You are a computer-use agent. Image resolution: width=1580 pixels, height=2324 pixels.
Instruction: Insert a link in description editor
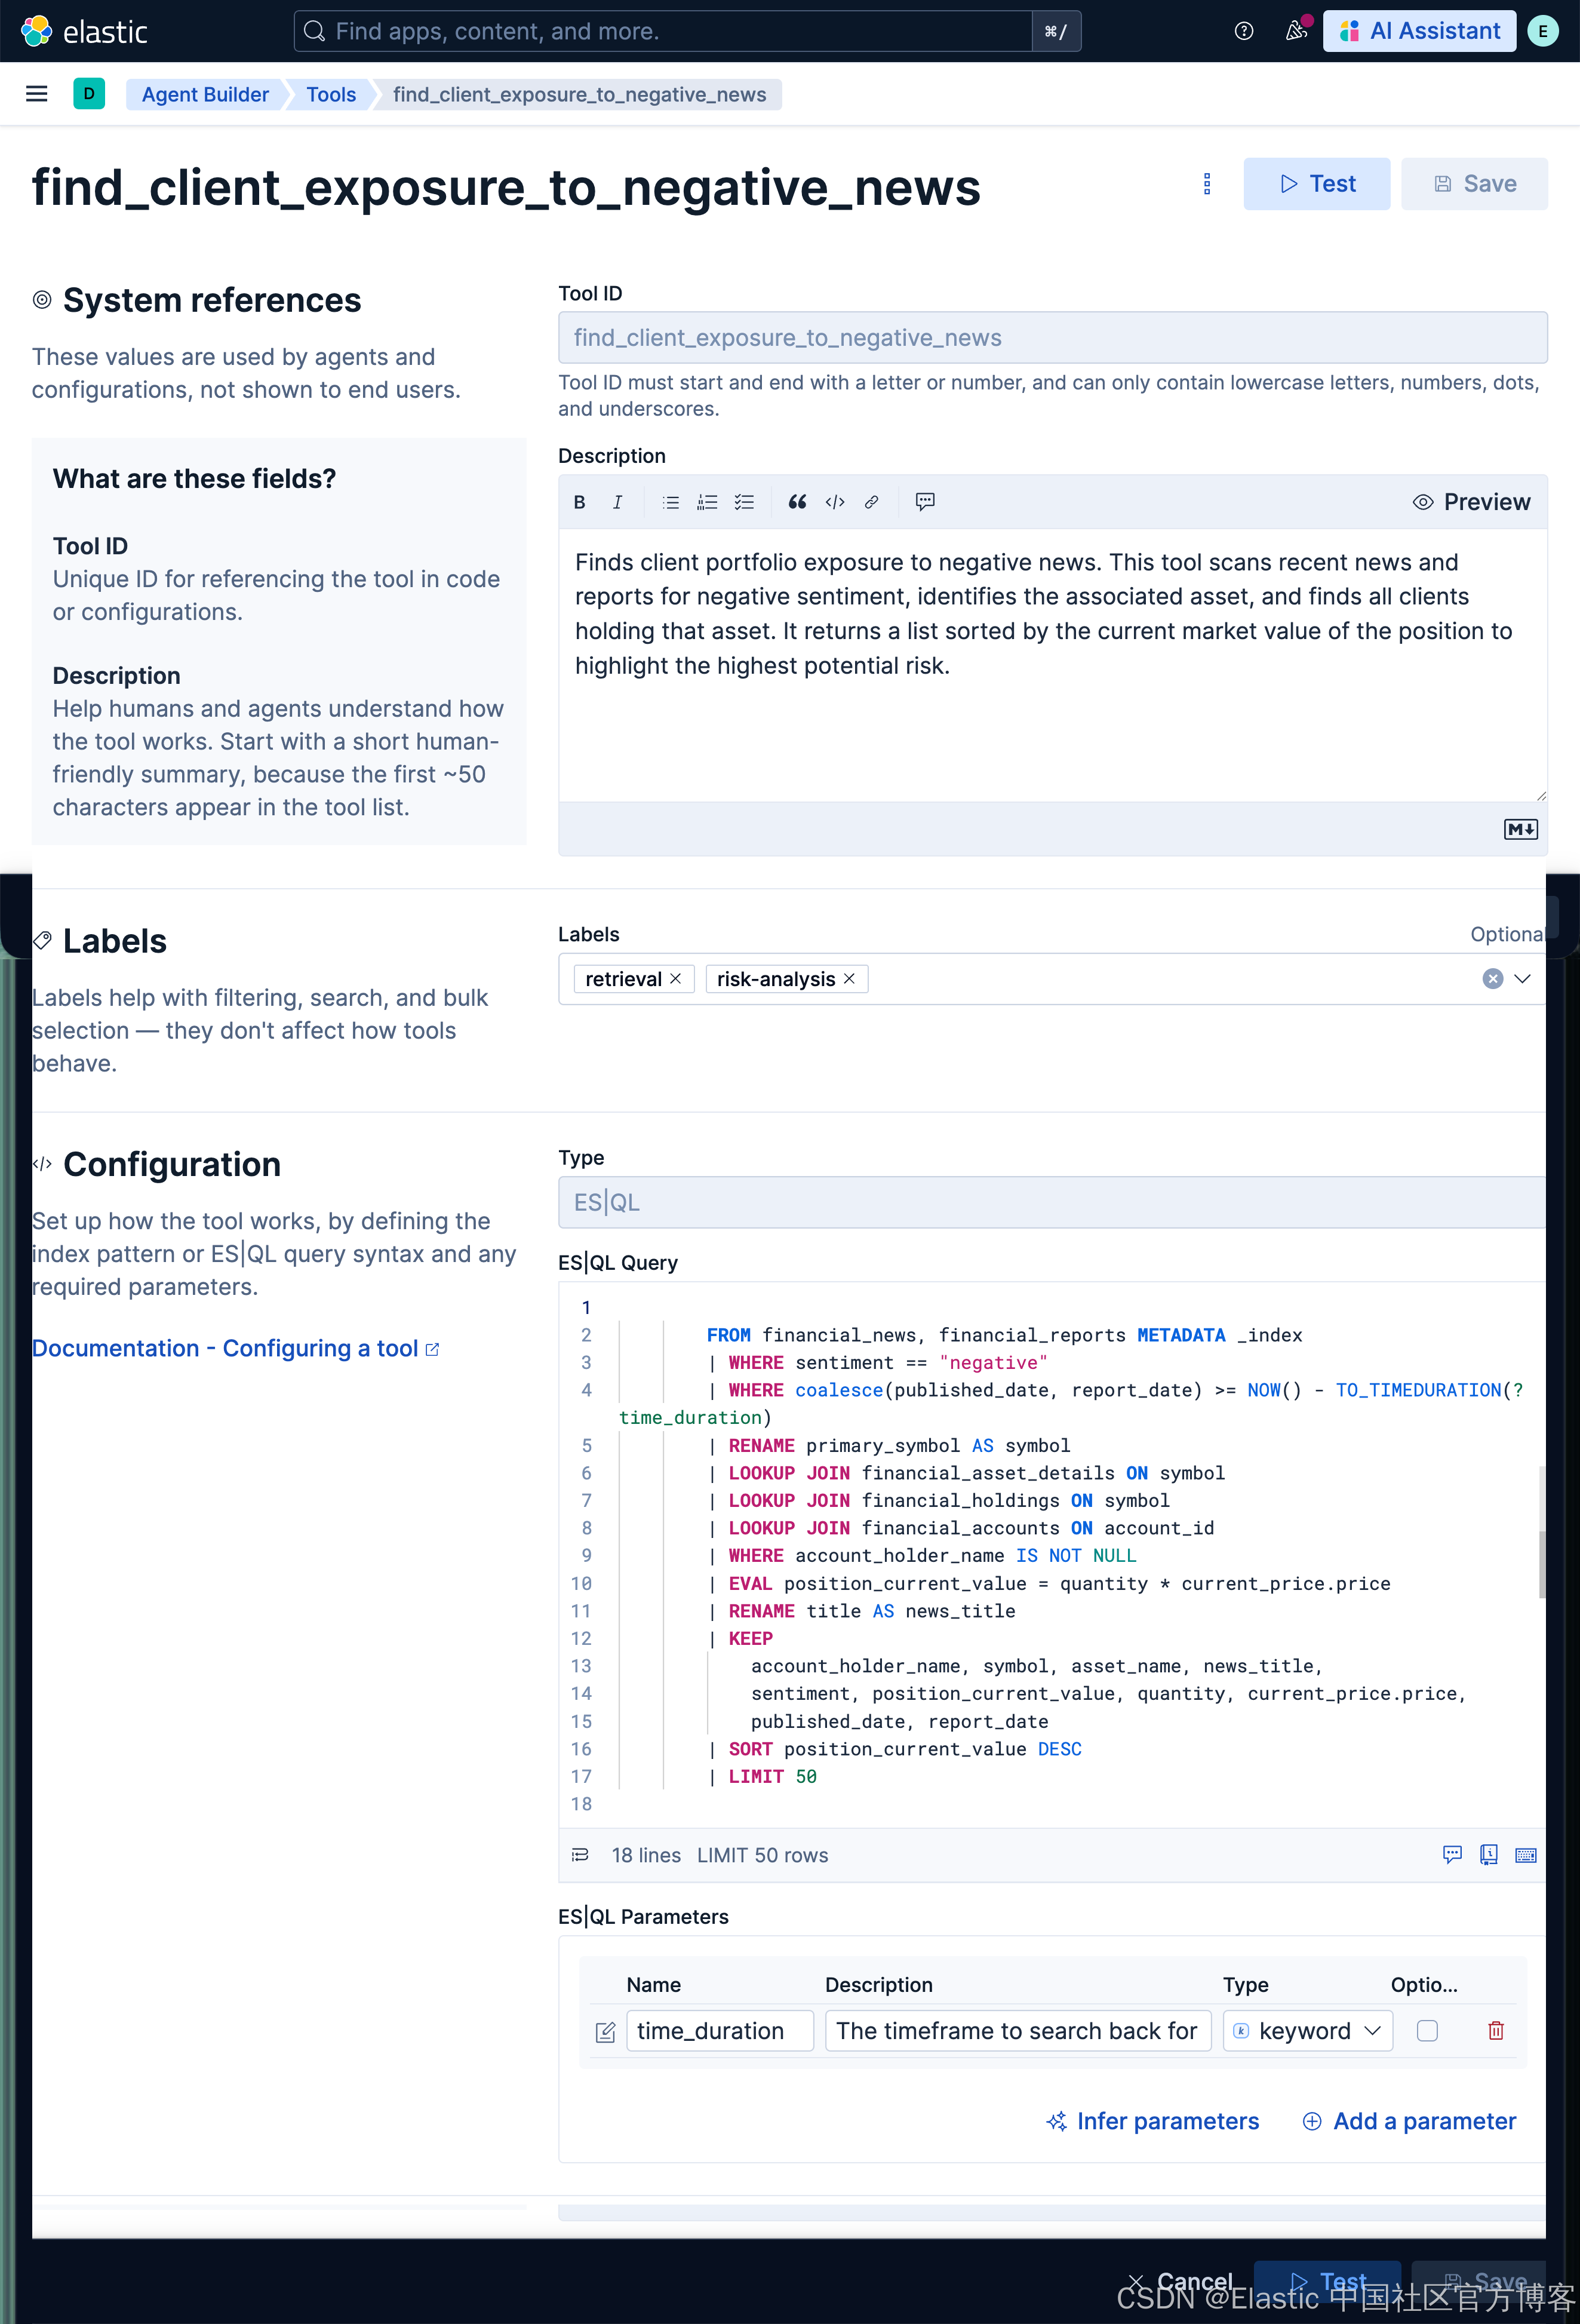pyautogui.click(x=871, y=502)
